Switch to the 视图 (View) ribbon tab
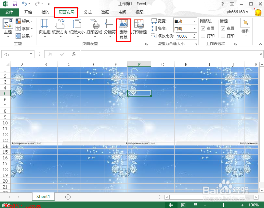This screenshot has height=208, width=264. point(139,12)
